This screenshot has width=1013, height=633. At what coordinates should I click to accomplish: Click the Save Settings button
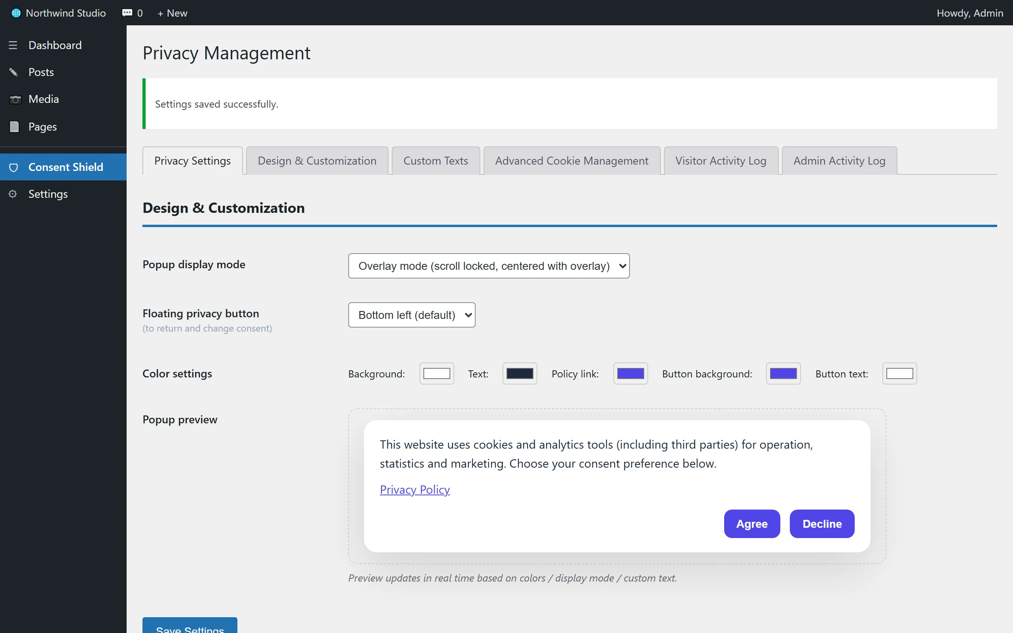(190, 625)
